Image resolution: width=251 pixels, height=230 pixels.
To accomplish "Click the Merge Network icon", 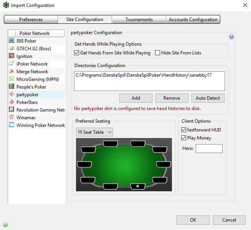I will 12,71.
